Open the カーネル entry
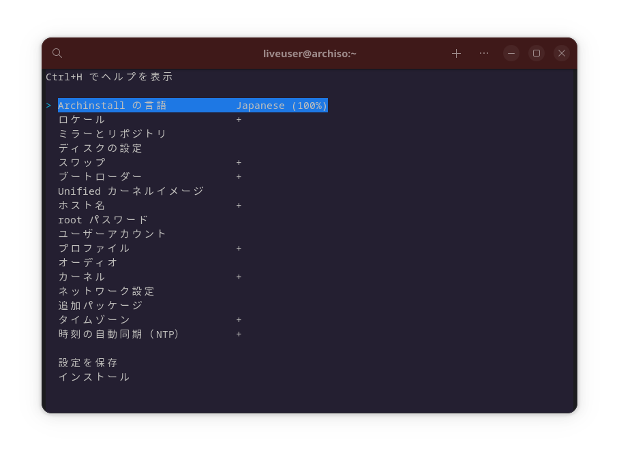 pyautogui.click(x=82, y=276)
